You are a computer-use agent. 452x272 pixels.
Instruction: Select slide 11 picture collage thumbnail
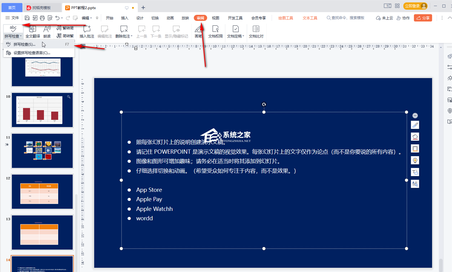[x=42, y=151]
